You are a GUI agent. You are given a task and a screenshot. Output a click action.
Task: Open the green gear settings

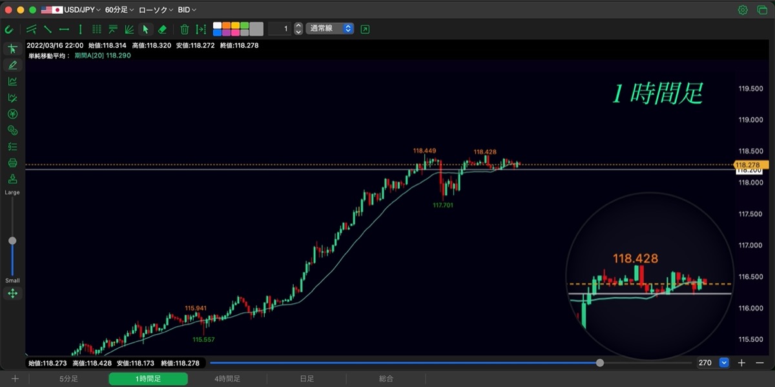tap(743, 10)
